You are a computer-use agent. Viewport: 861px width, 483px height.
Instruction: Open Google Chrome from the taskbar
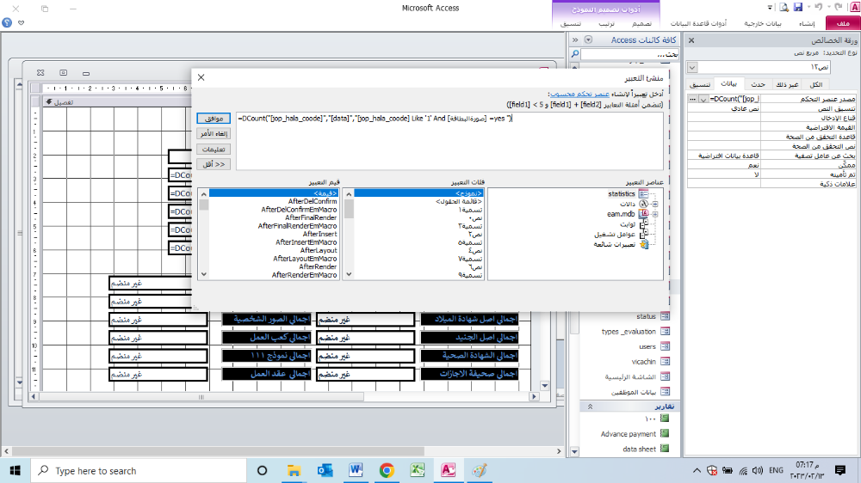[x=387, y=470]
